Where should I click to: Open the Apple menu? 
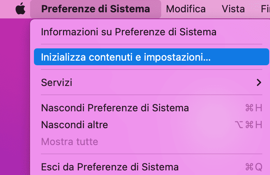(x=20, y=8)
